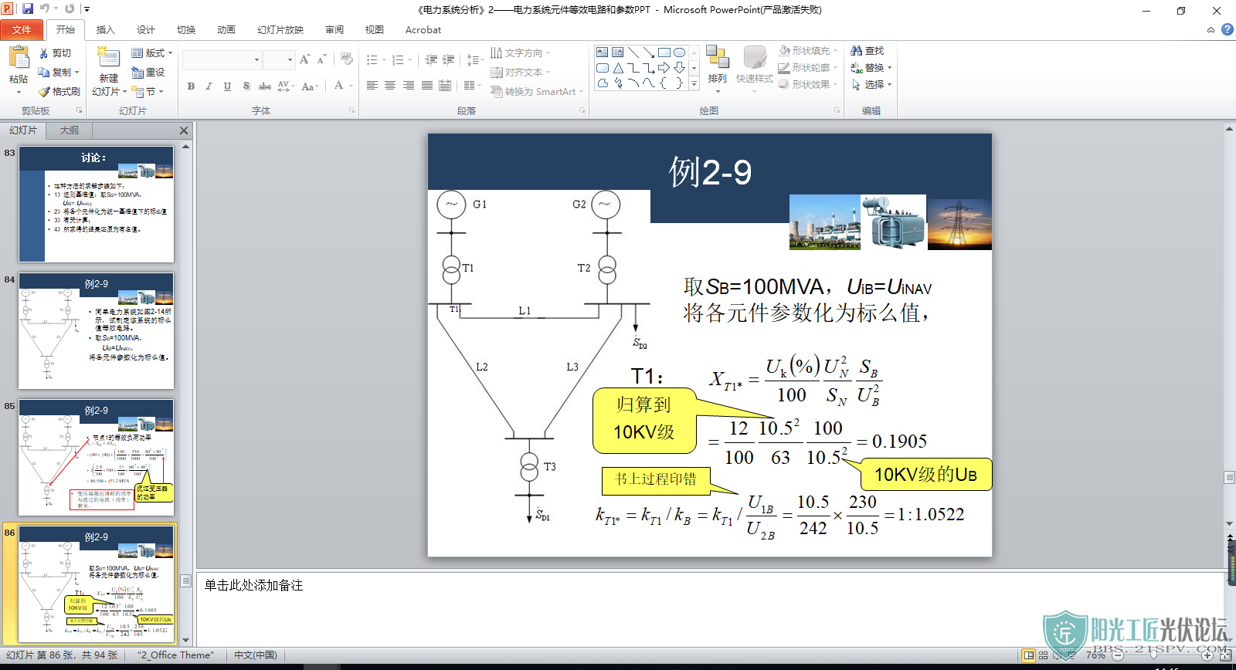
Task: Align text left
Action: coord(372,86)
